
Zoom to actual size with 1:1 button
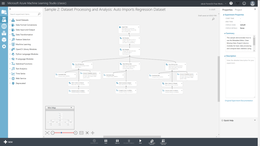[x=81, y=133]
